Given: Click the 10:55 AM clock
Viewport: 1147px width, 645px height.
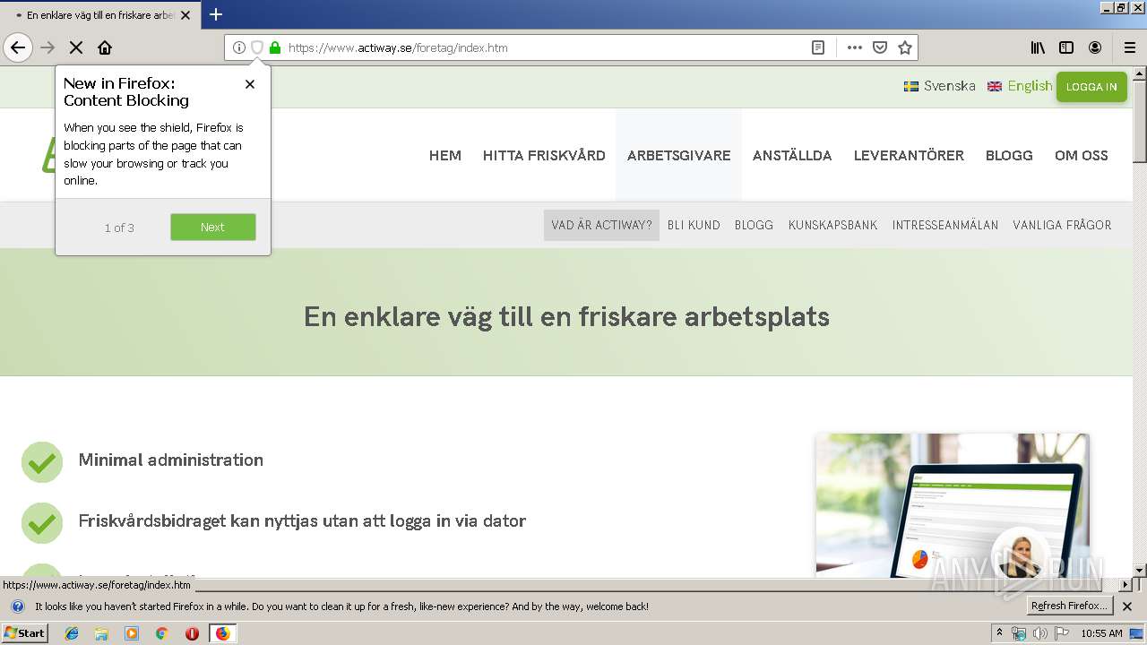Looking at the screenshot, I should coord(1101,633).
